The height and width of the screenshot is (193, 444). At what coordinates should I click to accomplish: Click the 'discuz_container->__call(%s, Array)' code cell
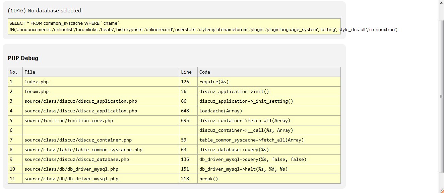[269, 130]
